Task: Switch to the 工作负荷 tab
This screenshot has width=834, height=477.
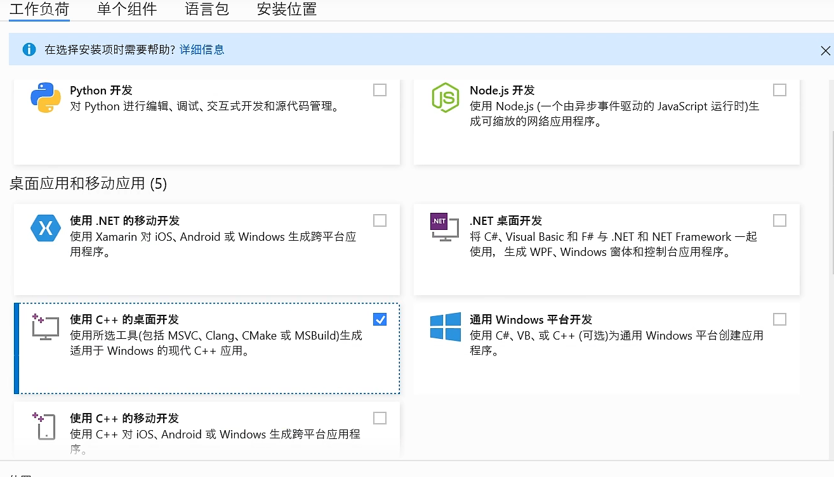Action: coord(39,10)
